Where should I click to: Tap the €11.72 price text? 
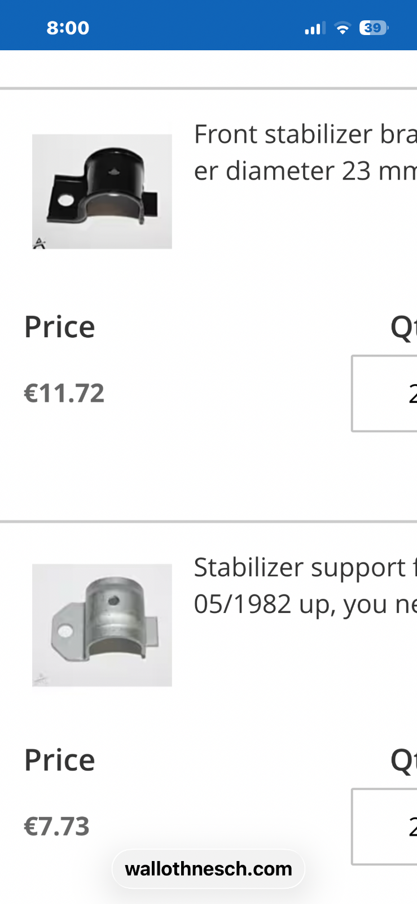click(64, 393)
